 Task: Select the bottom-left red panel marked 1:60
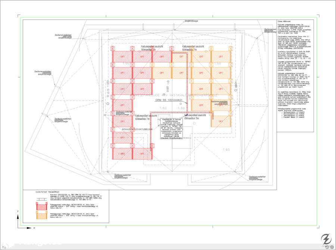pos(122,154)
